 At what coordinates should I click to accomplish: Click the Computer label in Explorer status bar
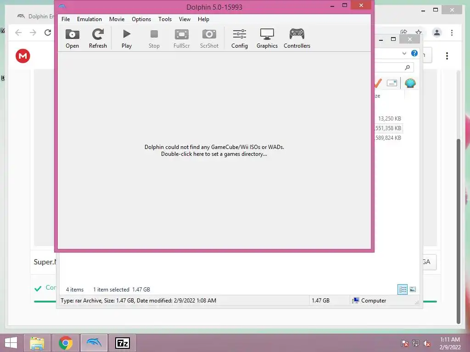pyautogui.click(x=374, y=301)
